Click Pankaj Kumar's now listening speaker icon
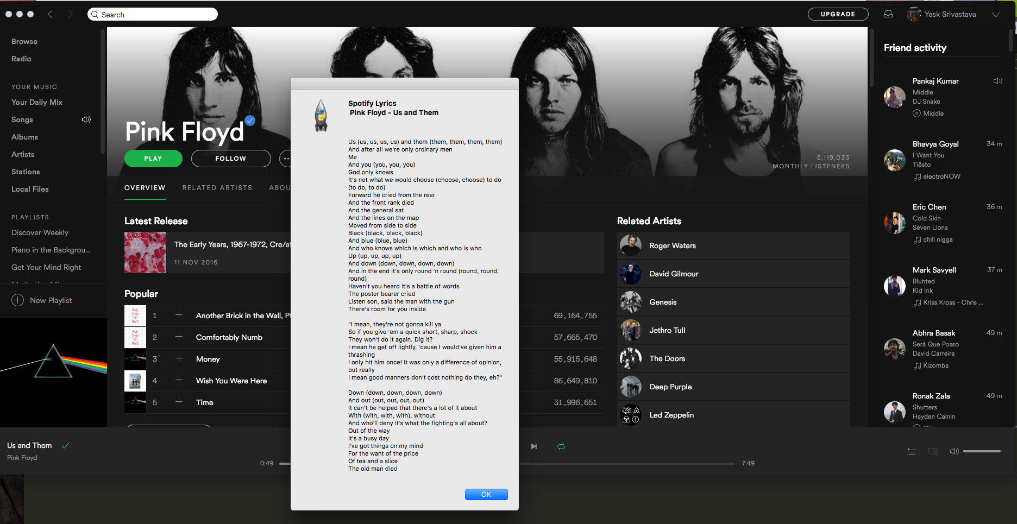Viewport: 1017px width, 524px height. 997,81
